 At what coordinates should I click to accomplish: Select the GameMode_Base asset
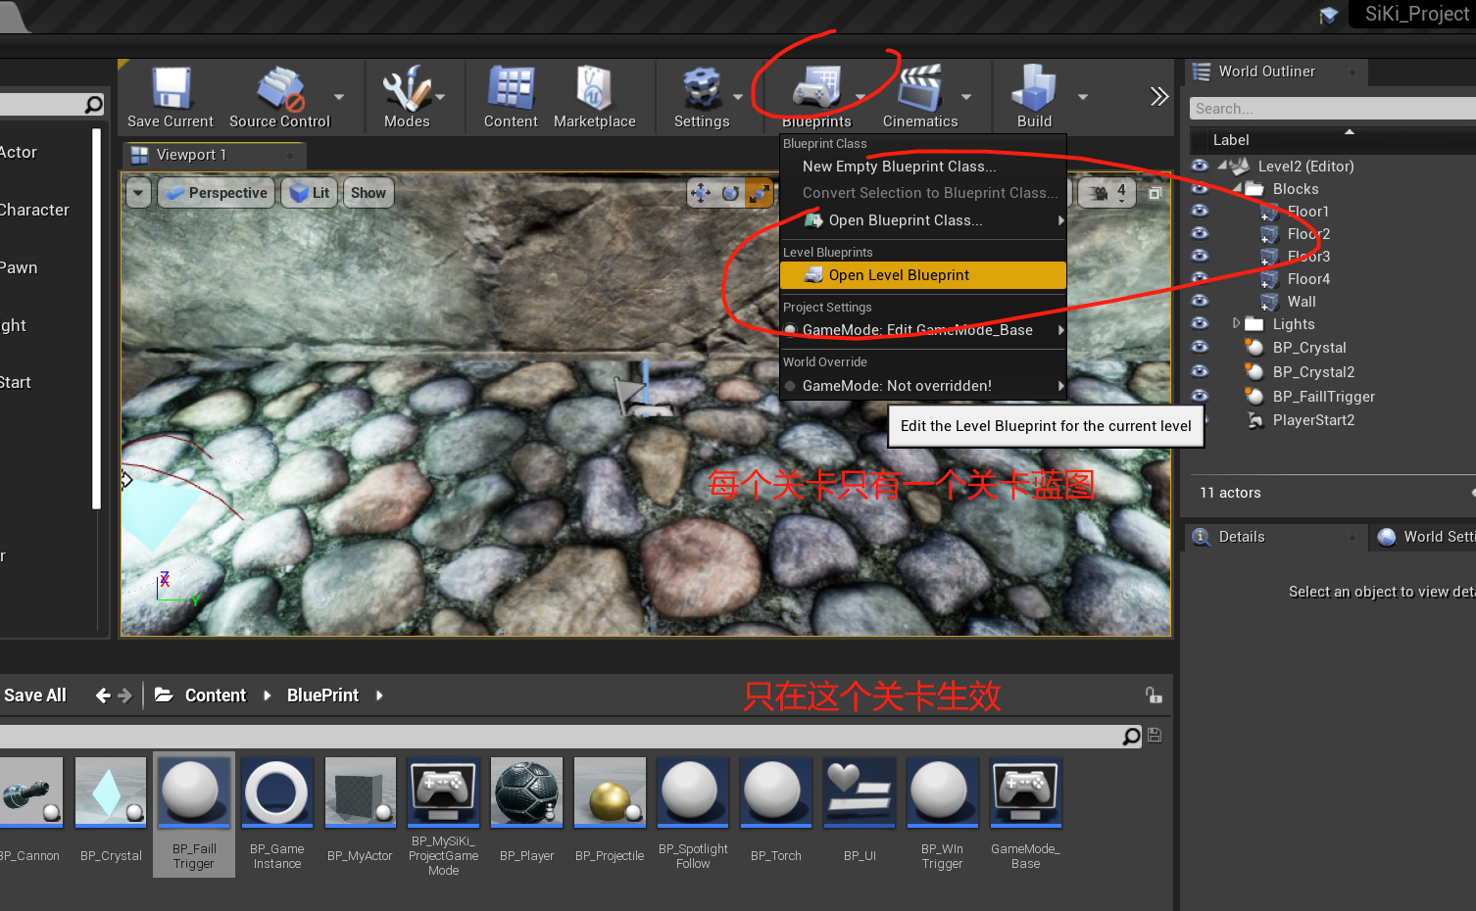(x=1025, y=791)
